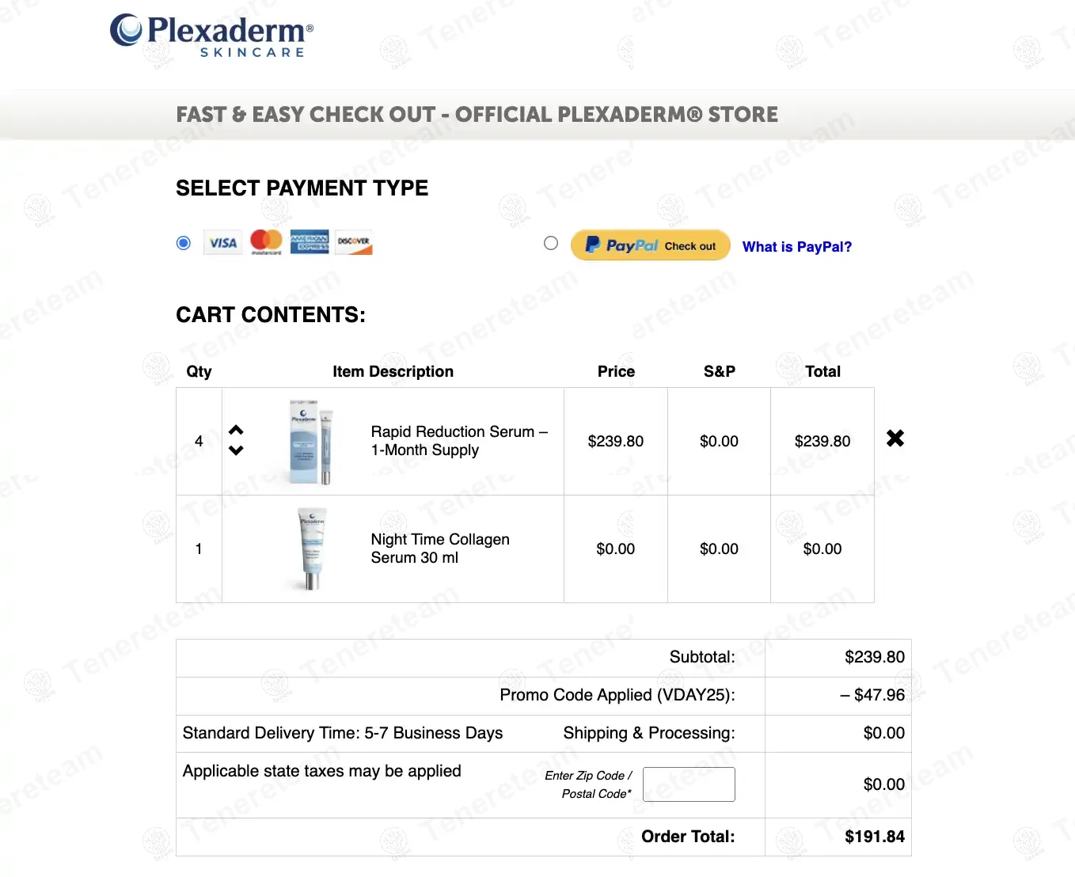
Task: Click the Plexaderm Skincare logo
Action: (211, 36)
